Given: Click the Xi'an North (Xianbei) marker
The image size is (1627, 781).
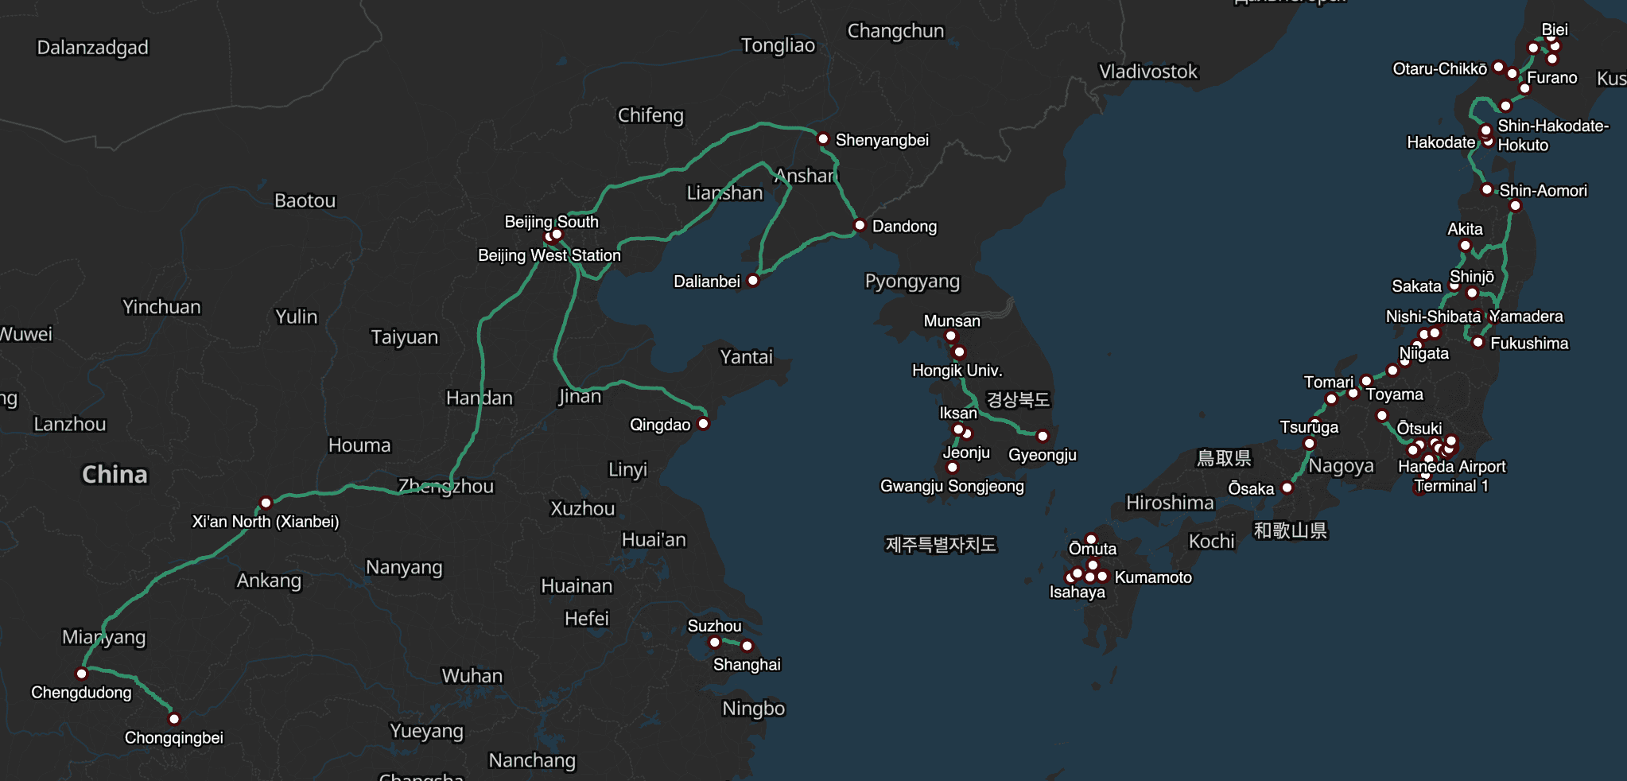Looking at the screenshot, I should point(266,503).
